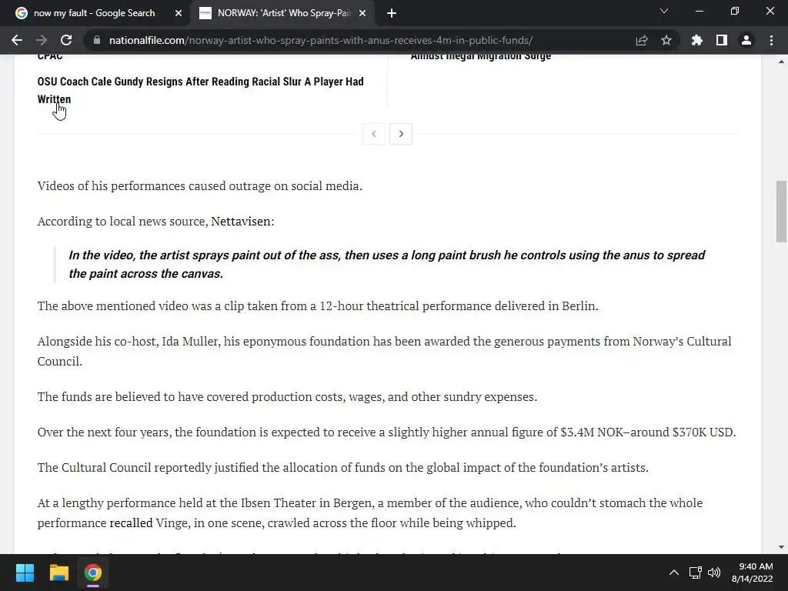Open network status tray icon

coord(695,573)
